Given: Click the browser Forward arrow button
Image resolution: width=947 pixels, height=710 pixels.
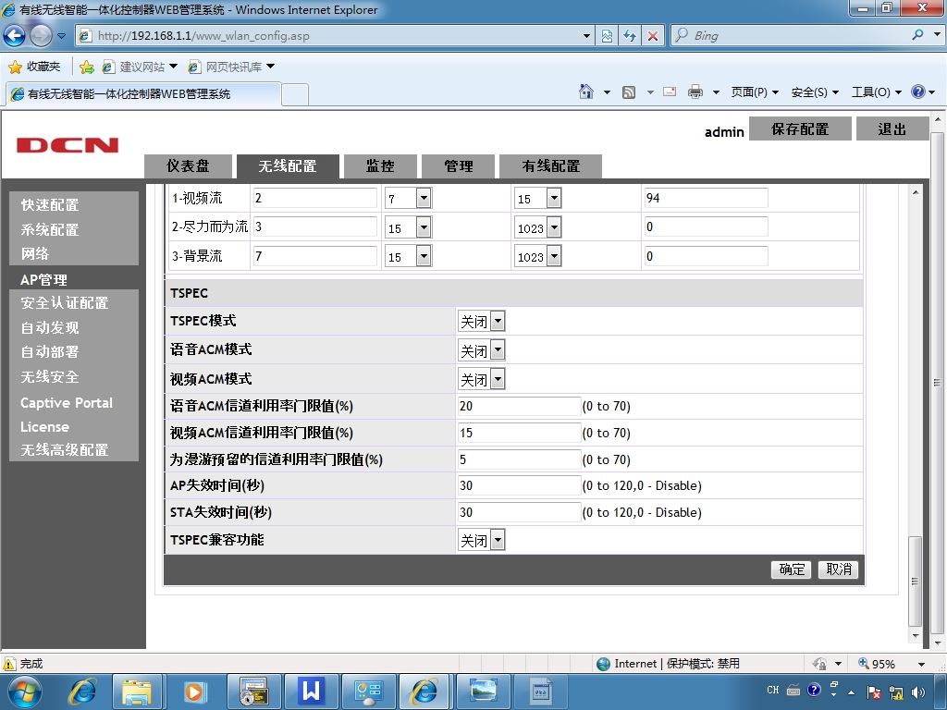Looking at the screenshot, I should tap(41, 36).
